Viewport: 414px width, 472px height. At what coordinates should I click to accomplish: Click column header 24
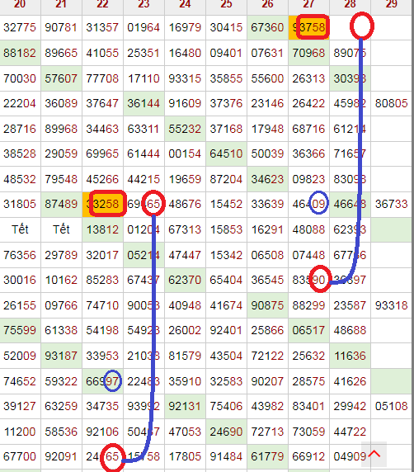(185, 4)
